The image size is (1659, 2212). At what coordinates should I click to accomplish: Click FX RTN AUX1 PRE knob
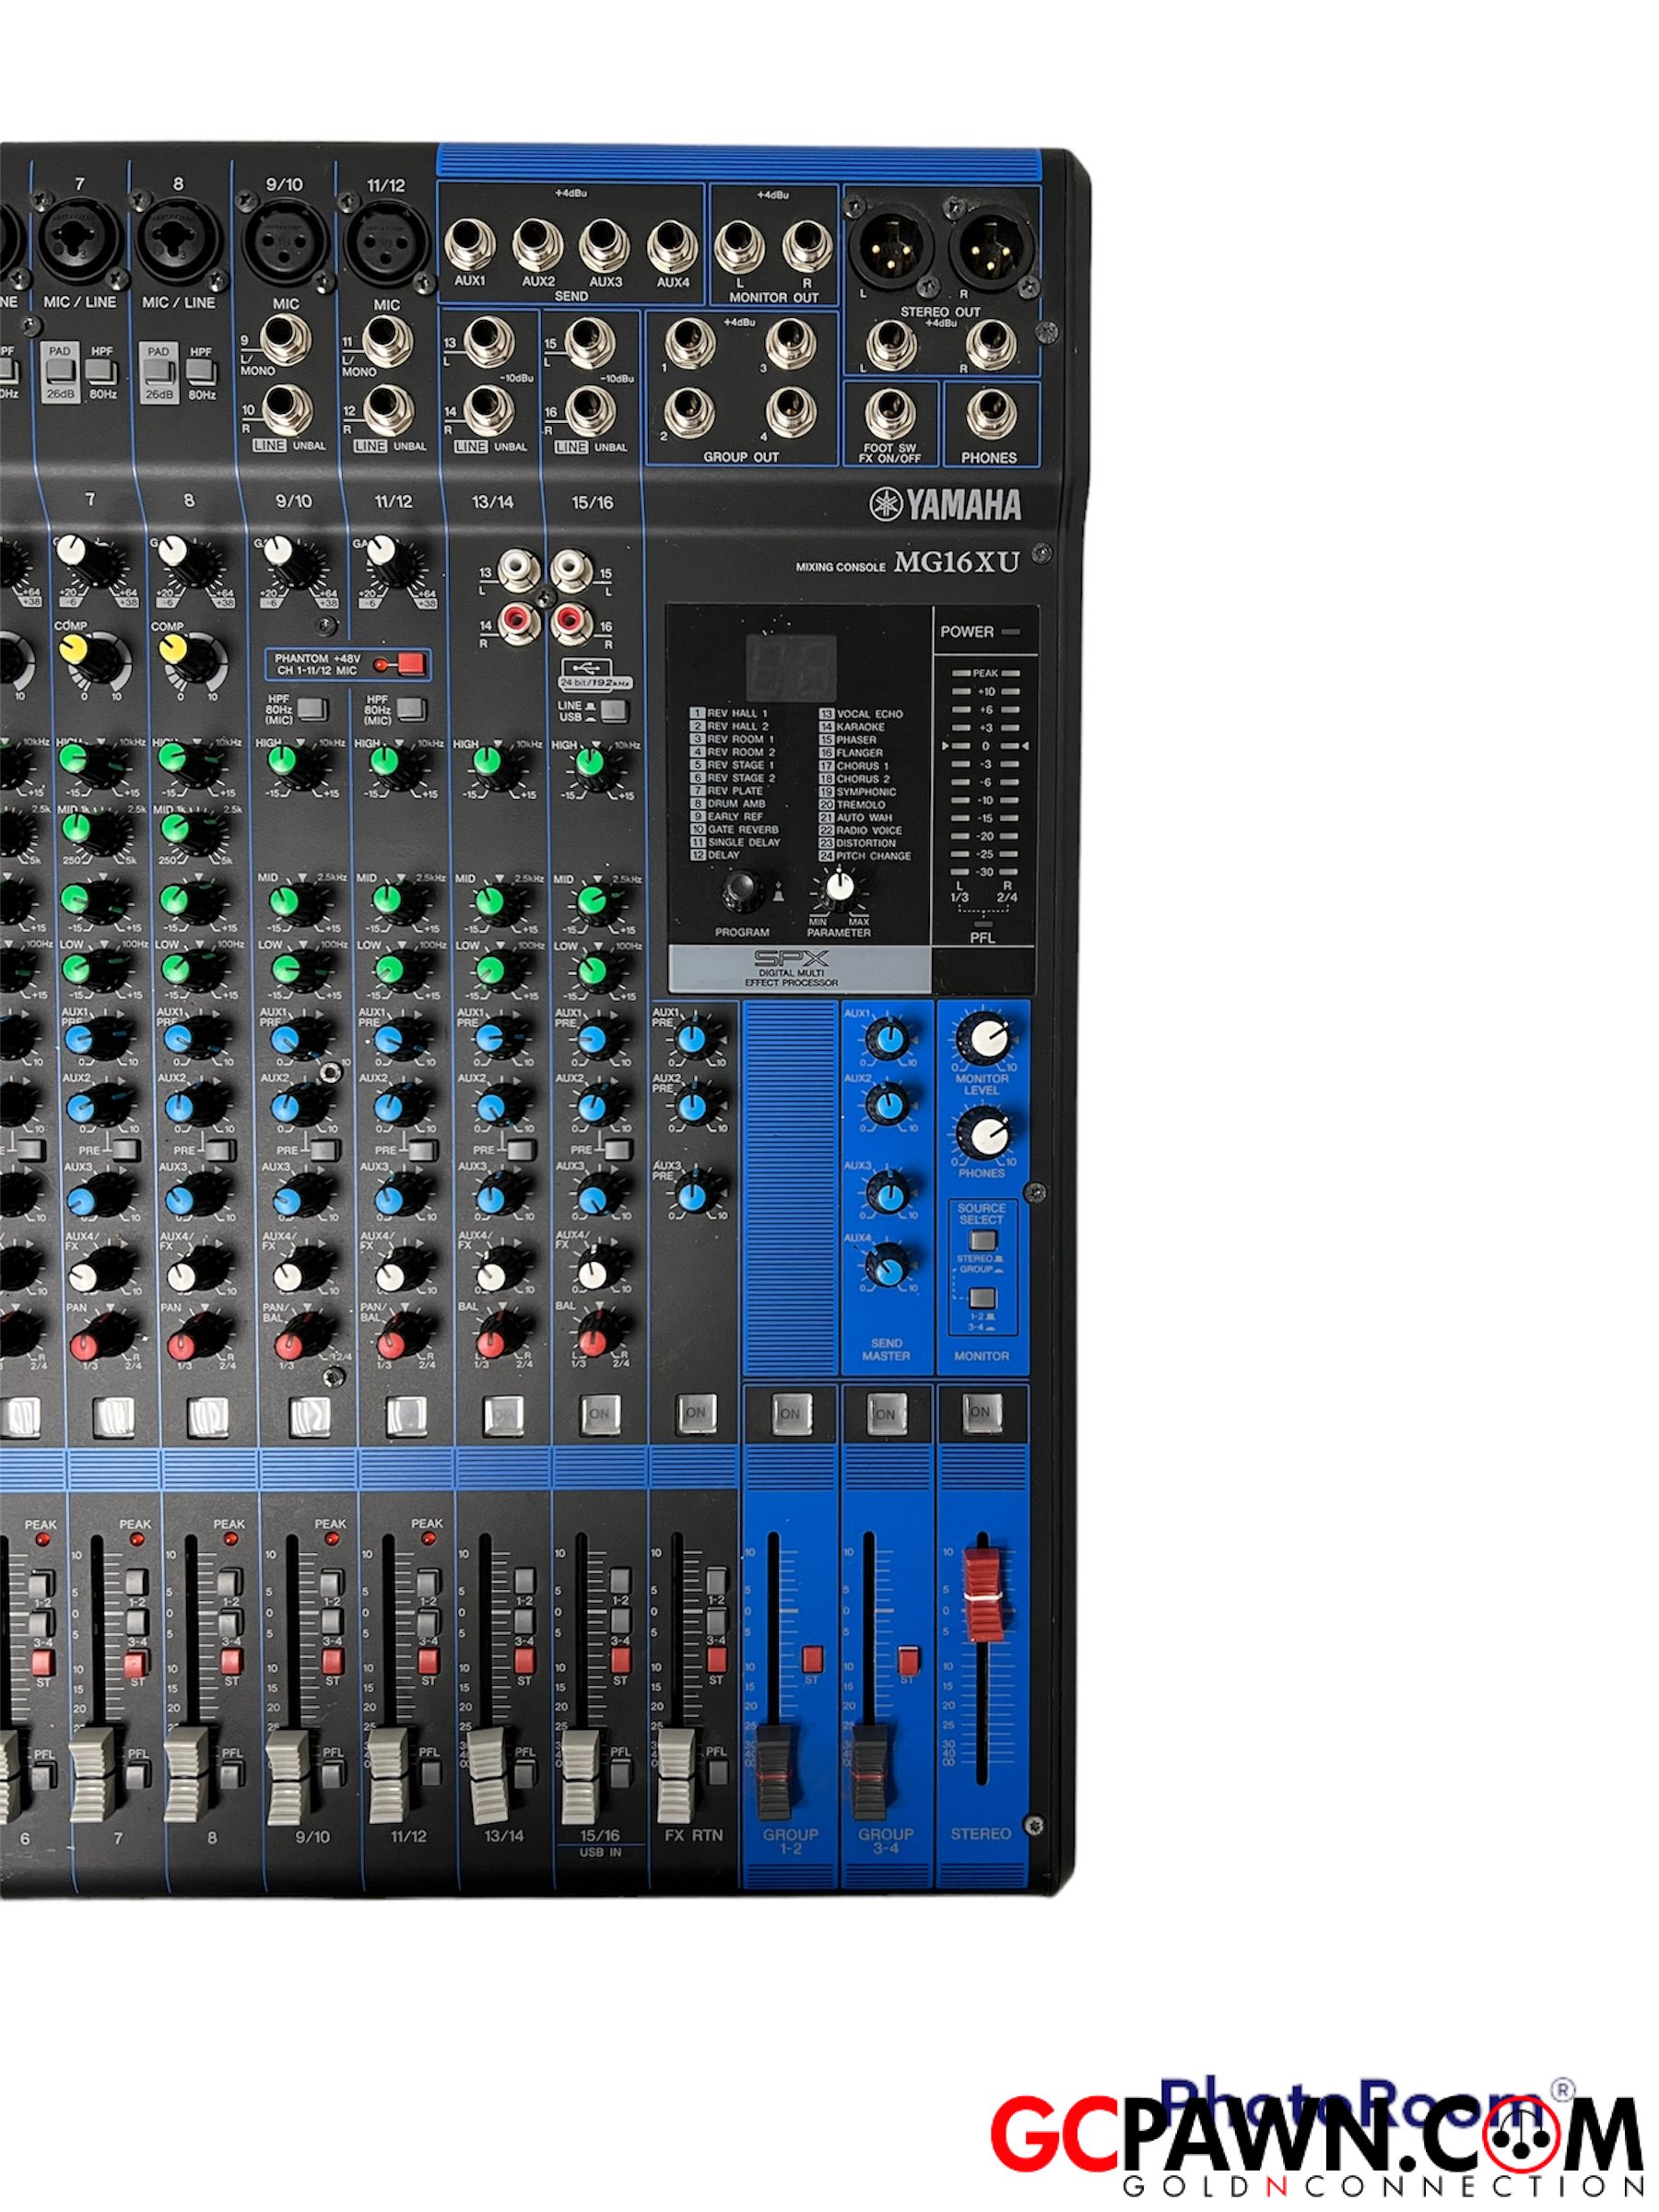[693, 1040]
